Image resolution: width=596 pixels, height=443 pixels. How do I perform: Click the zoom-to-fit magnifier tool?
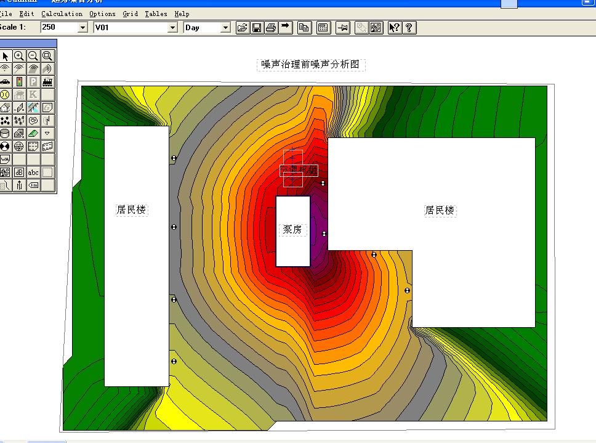[47, 56]
